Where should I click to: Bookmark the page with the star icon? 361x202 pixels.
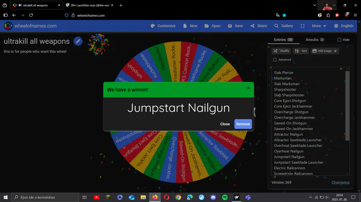[x=284, y=15]
